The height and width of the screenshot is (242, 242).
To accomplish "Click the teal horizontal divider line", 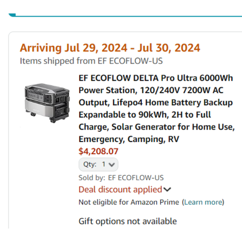I will coord(129,16).
